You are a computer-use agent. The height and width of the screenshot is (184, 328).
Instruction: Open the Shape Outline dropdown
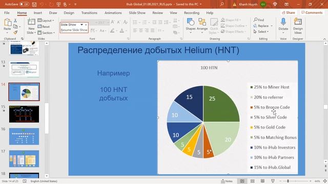234,26
